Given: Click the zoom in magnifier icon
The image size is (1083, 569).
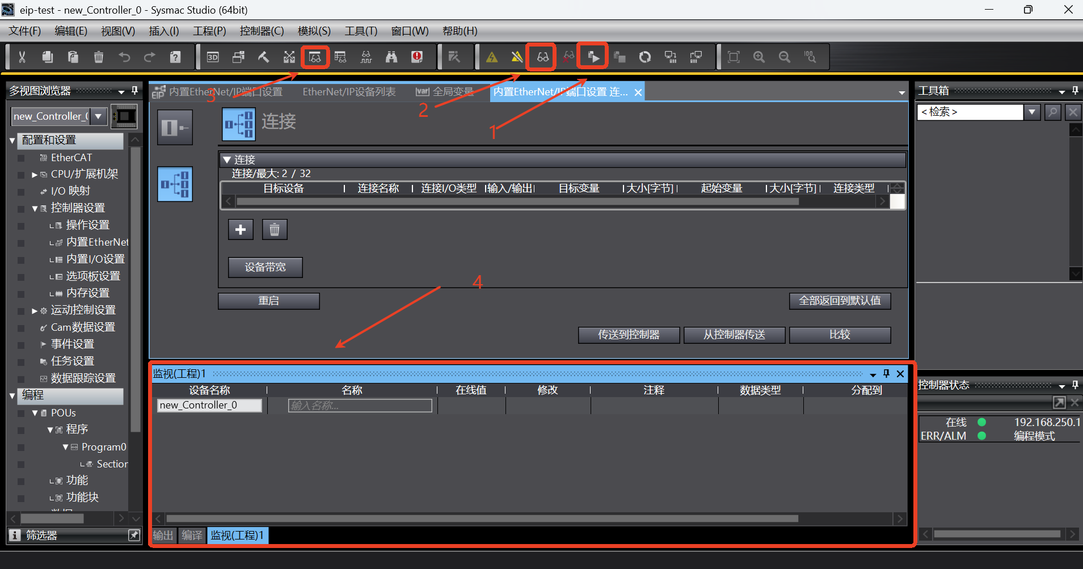Looking at the screenshot, I should click(x=759, y=57).
